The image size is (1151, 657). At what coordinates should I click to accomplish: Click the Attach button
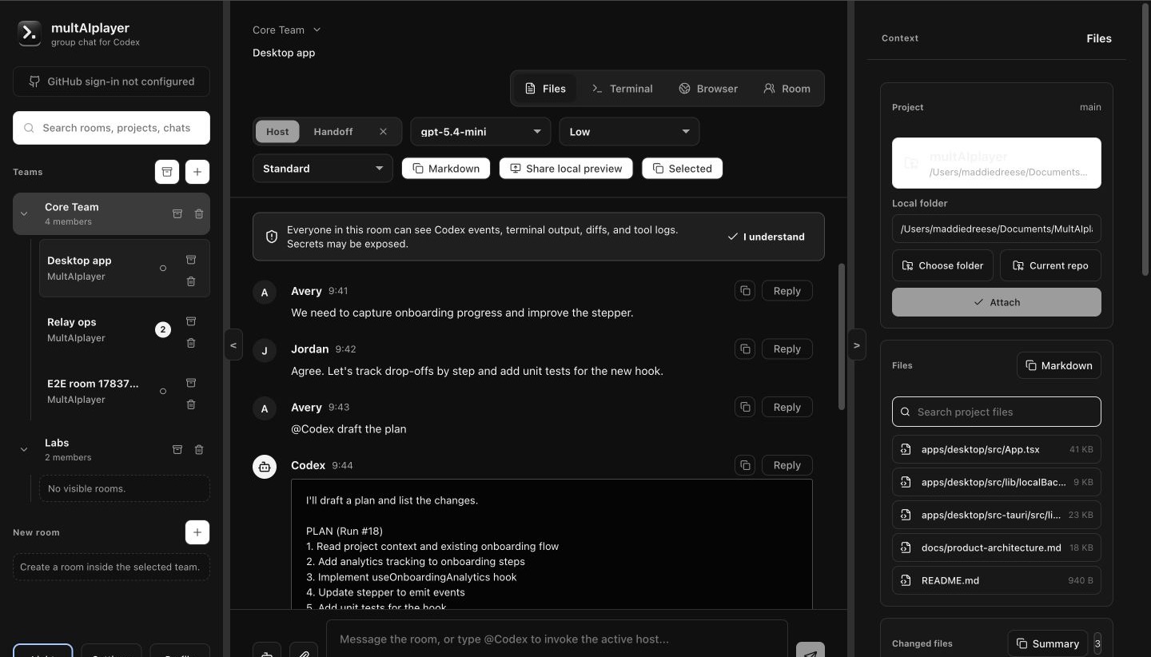pos(996,302)
